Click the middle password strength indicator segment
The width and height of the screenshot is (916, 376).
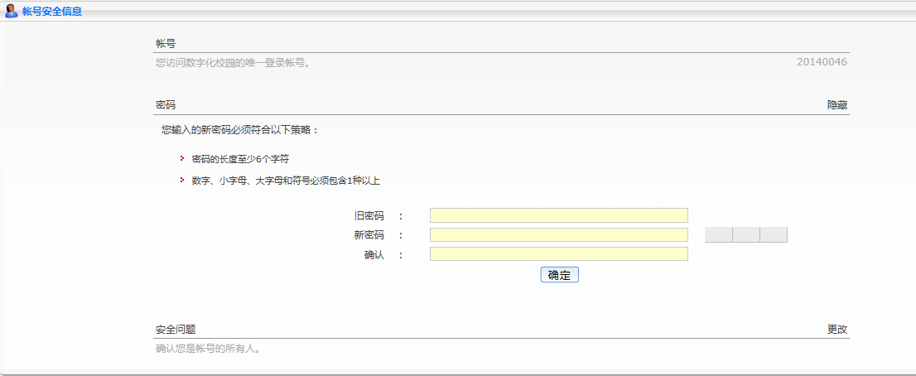coord(746,234)
